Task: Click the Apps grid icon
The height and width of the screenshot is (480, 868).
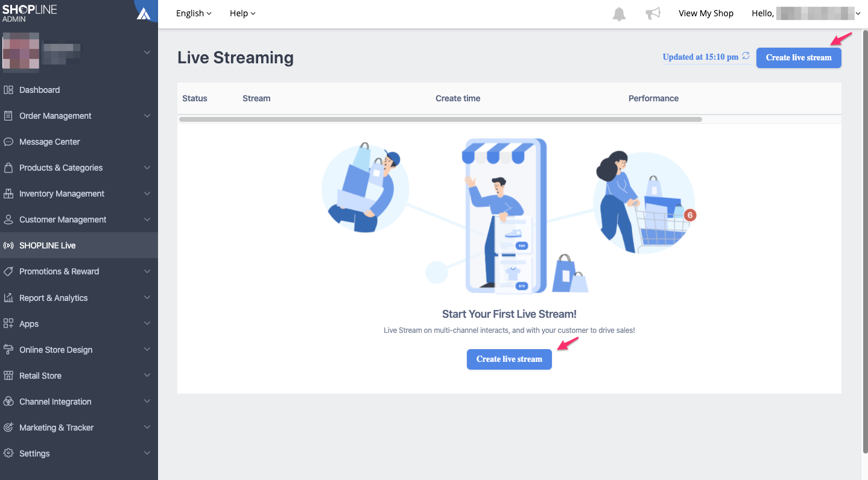Action: (x=8, y=324)
